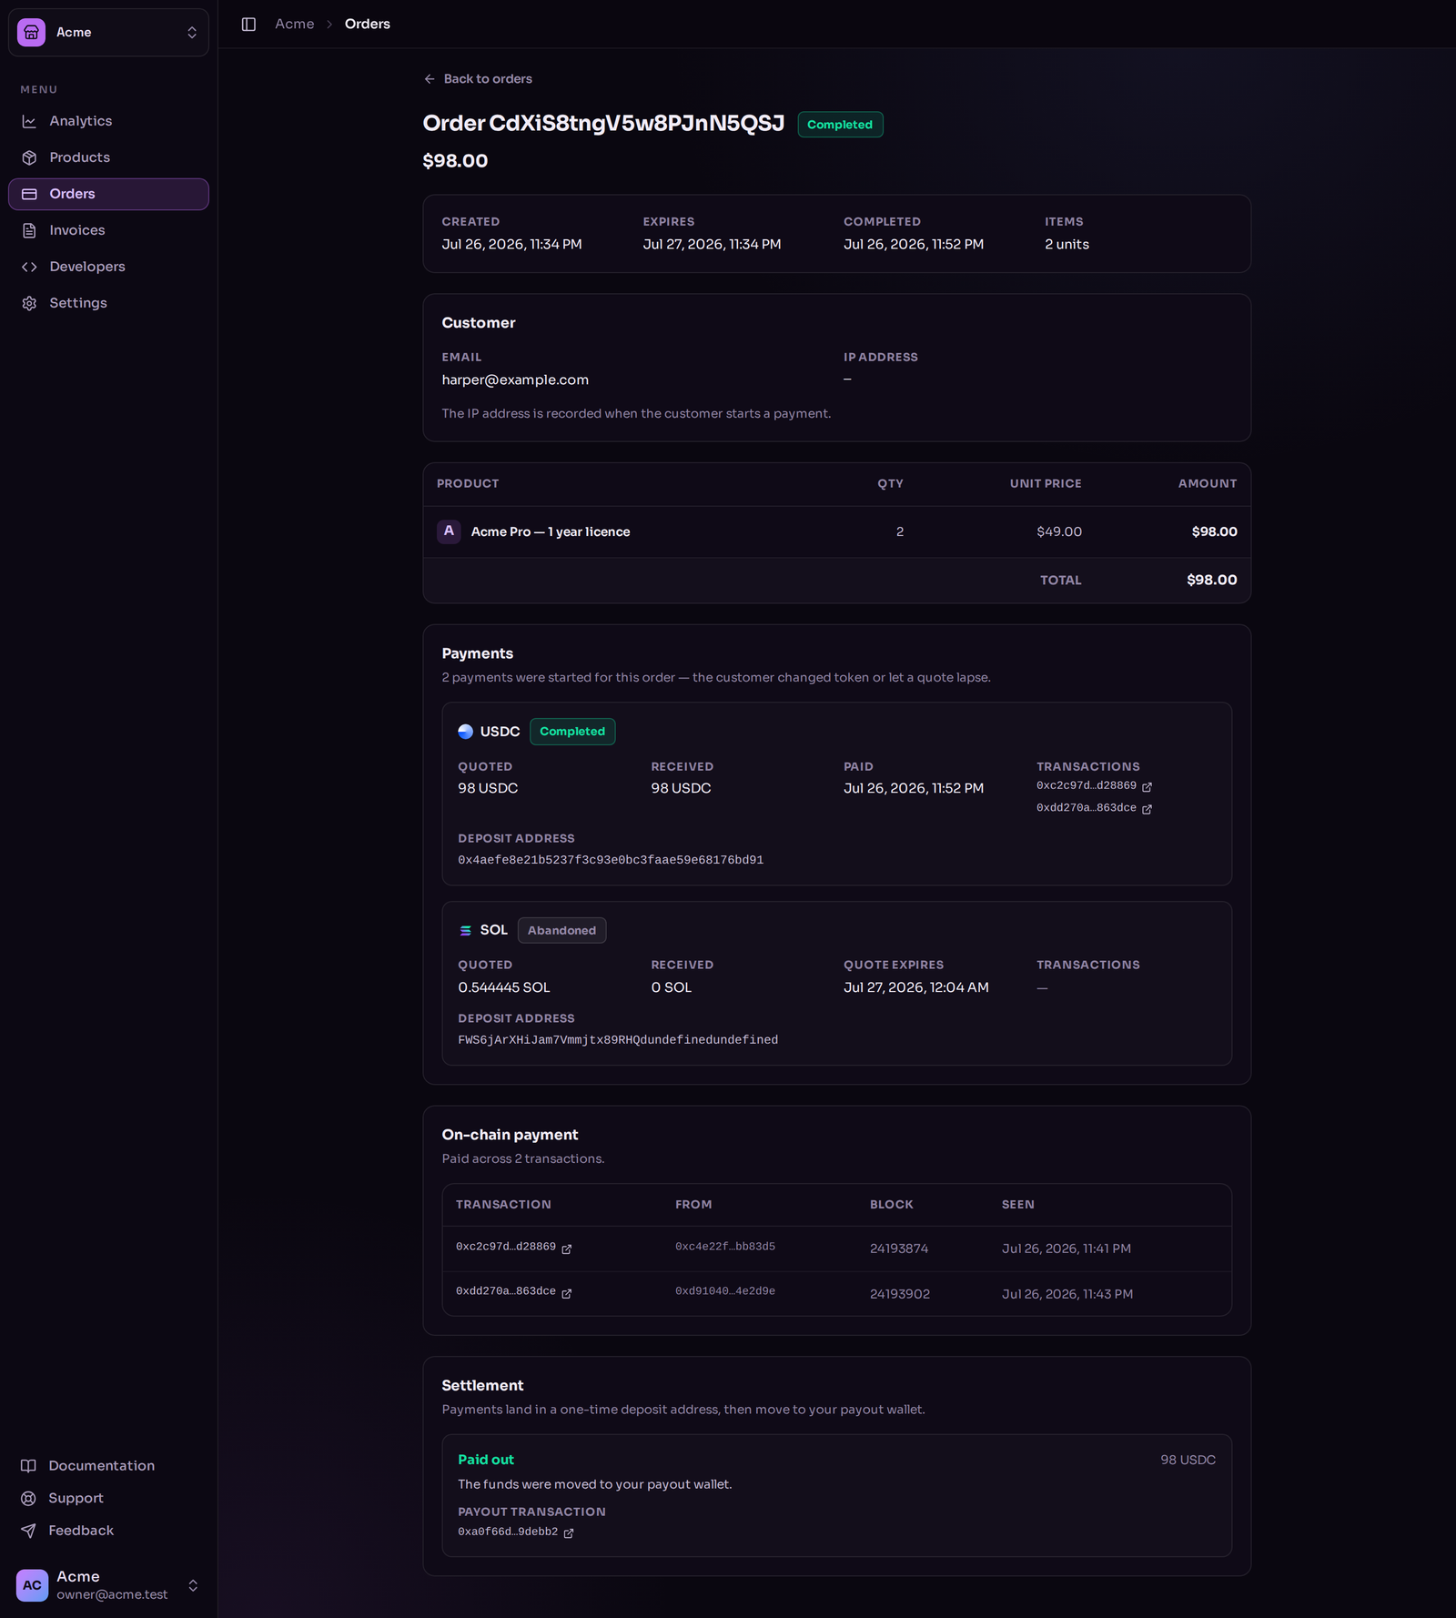
Task: Click the Settings gear icon
Action: [29, 303]
